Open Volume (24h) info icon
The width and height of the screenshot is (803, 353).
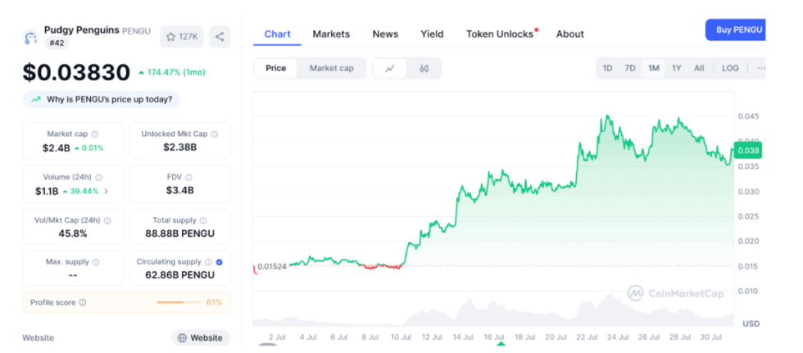tap(99, 178)
